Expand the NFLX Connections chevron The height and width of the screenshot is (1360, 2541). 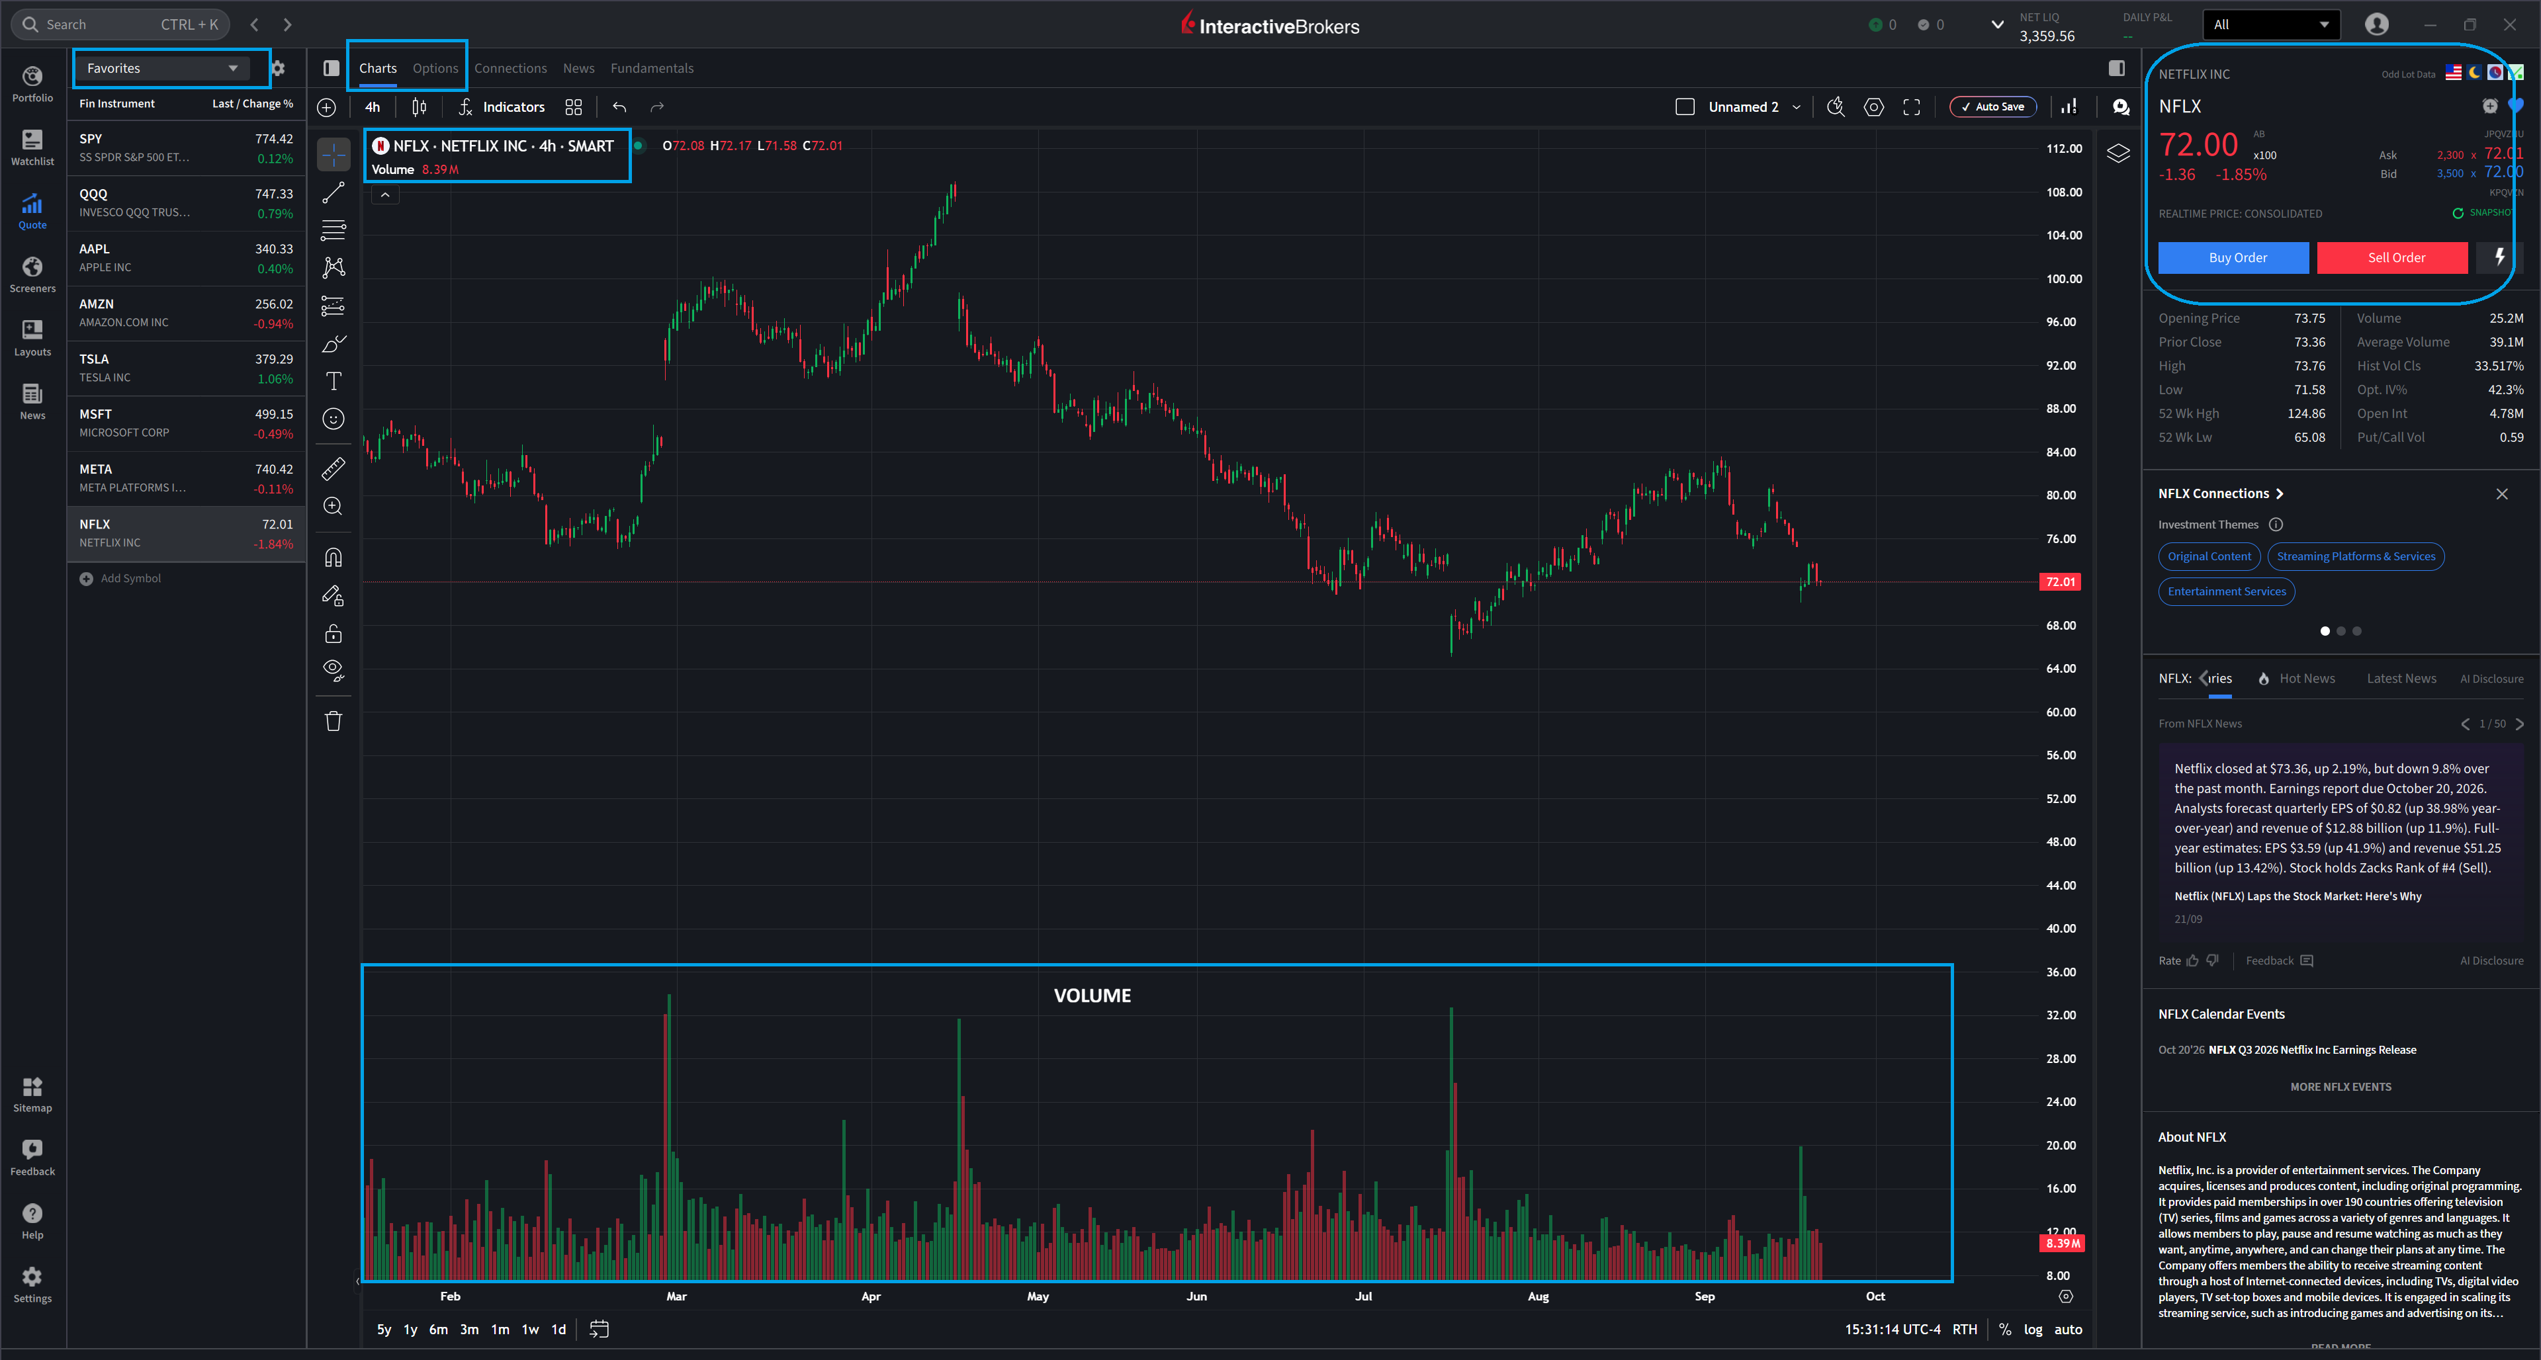pos(2280,494)
